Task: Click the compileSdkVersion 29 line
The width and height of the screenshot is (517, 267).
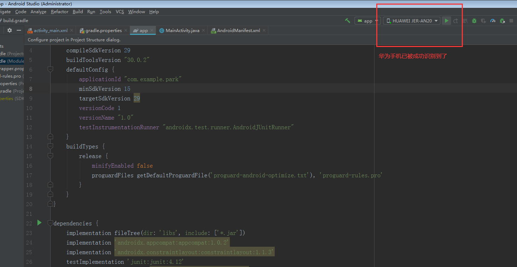Action: point(98,50)
